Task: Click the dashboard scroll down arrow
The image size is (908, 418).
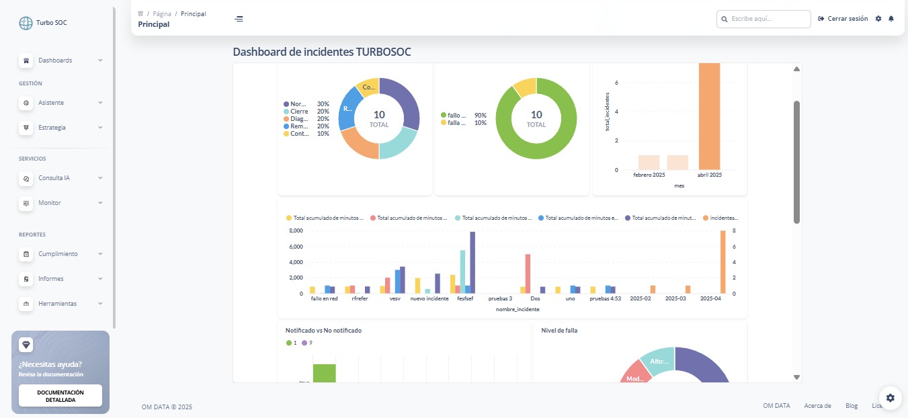Action: (x=796, y=377)
